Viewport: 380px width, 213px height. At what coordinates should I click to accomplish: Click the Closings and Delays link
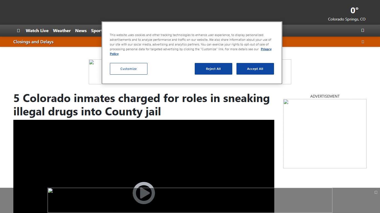[x=33, y=42]
